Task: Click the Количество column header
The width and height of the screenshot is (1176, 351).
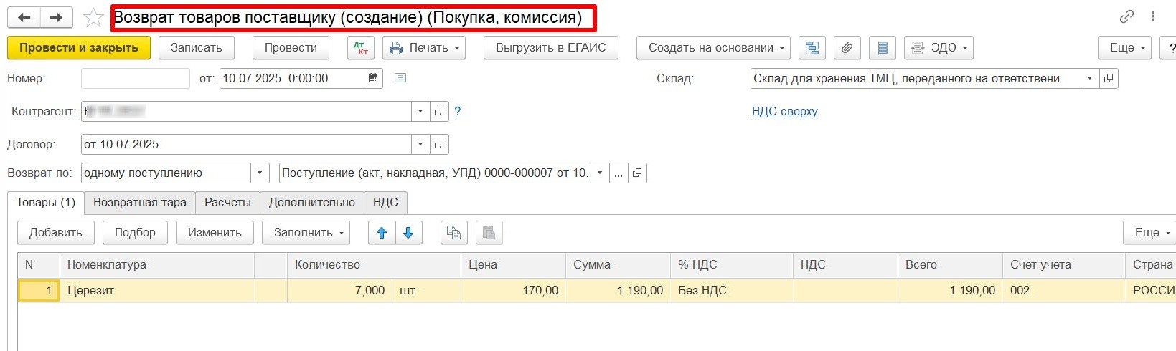Action: (374, 265)
